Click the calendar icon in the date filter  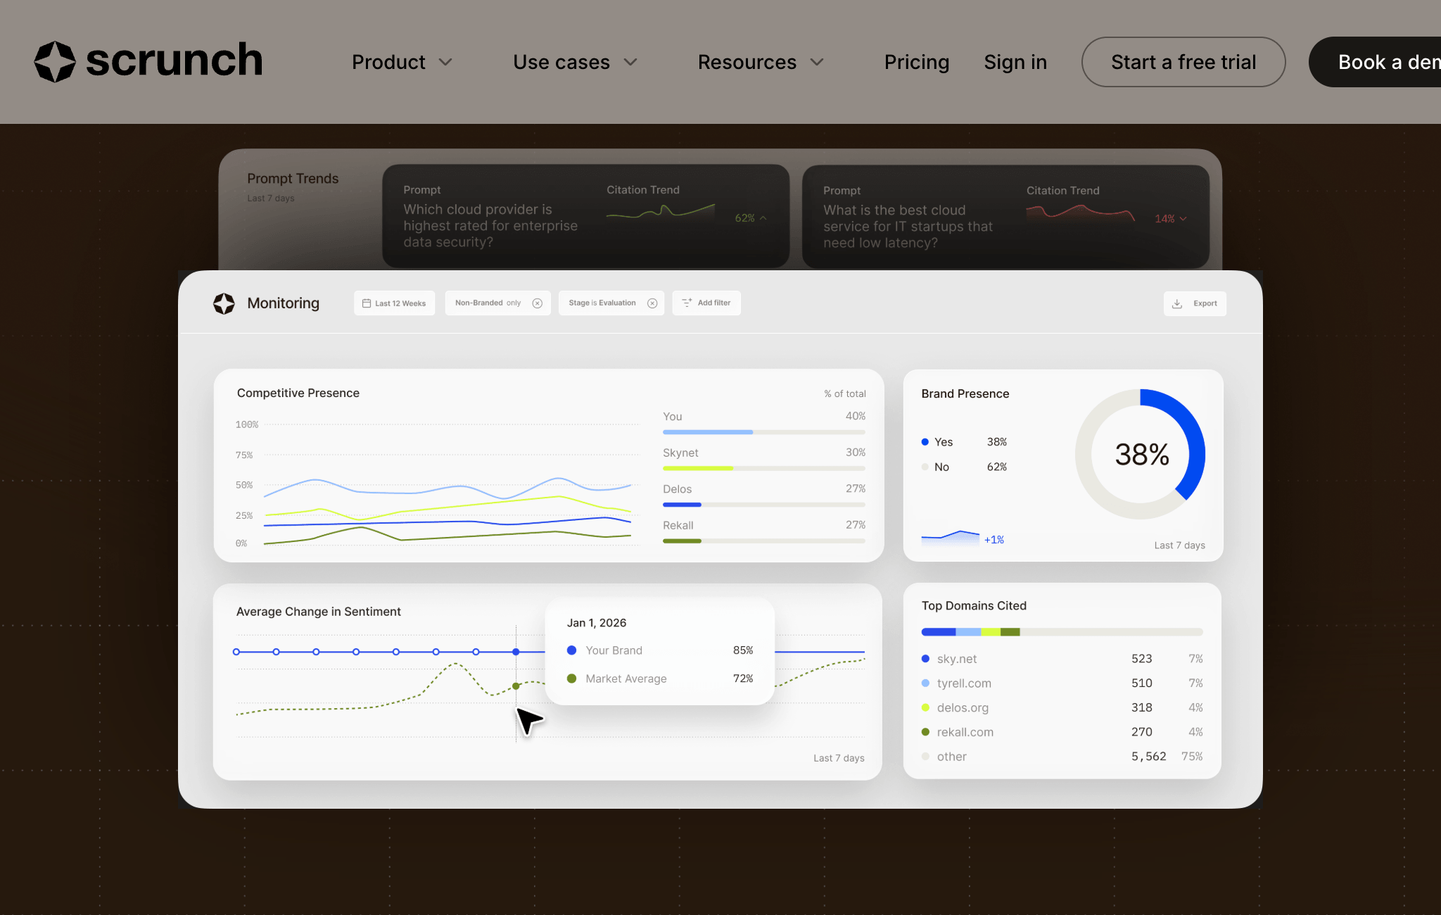coord(367,303)
